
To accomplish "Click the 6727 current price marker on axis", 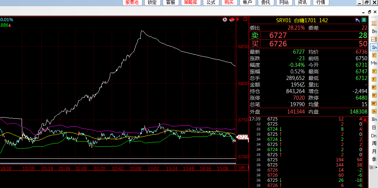I will click(x=242, y=137).
